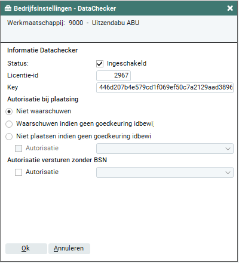Uncheck the Ingeschakeld status checkbox

100,64
